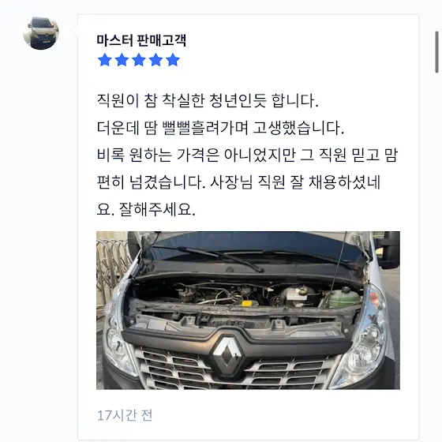The image size is (442, 442).
Task: Open the attached engine bay photo
Action: point(248,310)
